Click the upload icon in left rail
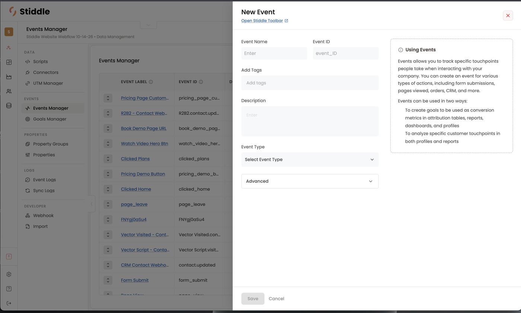The image size is (521, 313). [x=9, y=256]
